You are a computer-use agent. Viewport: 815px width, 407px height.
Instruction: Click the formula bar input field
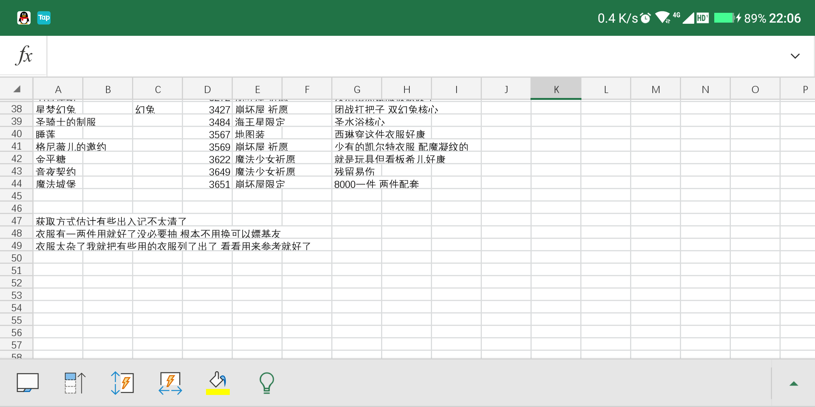(415, 56)
